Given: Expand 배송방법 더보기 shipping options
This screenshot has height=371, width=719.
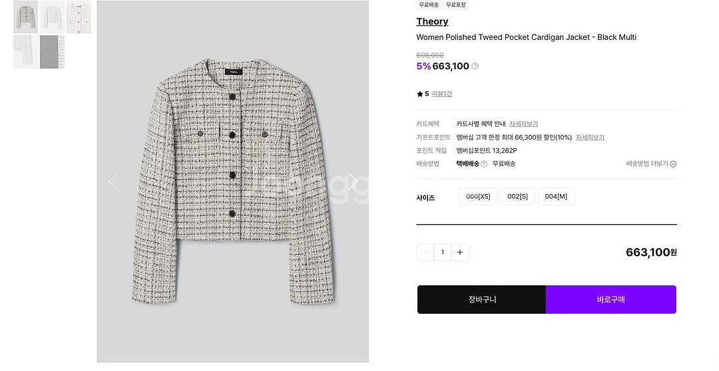Looking at the screenshot, I should coord(651,164).
